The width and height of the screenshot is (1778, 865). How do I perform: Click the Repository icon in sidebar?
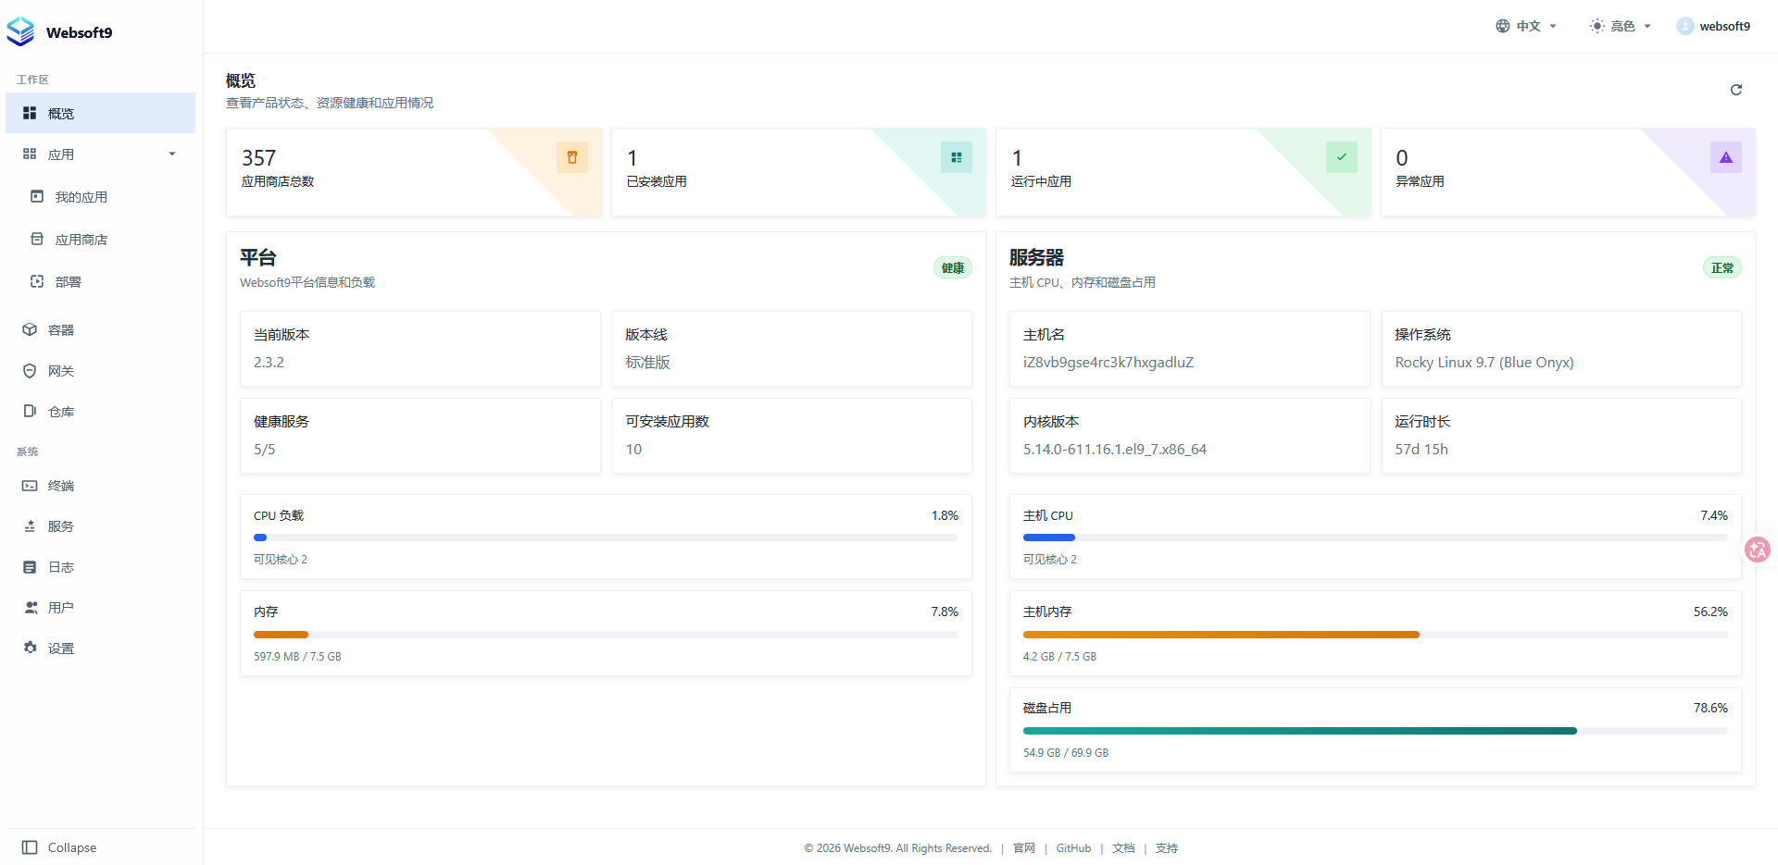tap(30, 411)
